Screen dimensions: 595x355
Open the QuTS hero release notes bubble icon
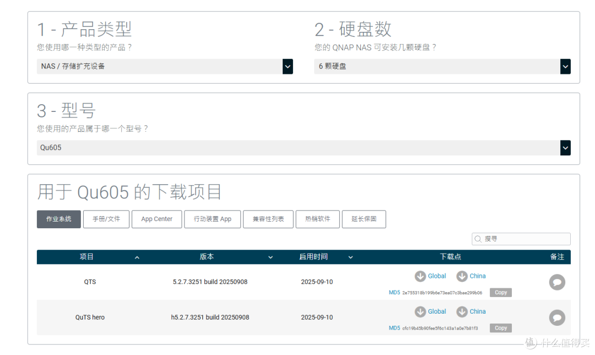point(557,318)
